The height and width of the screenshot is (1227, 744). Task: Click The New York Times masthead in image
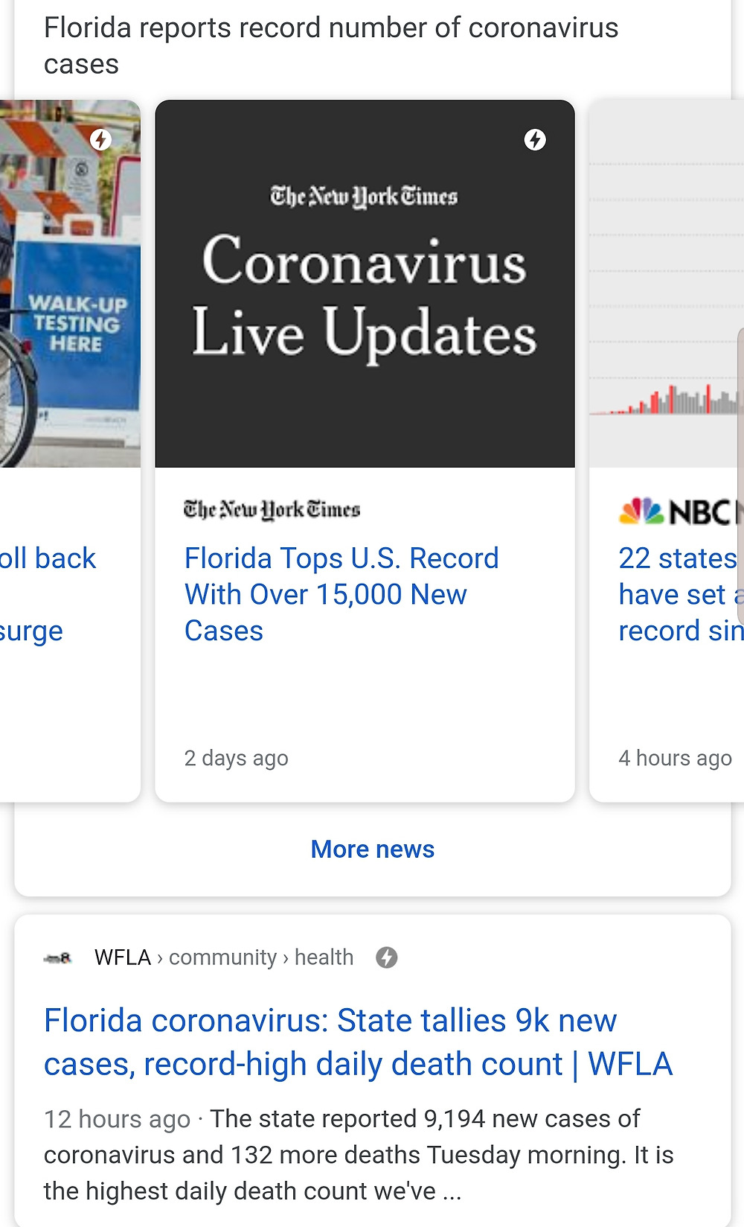pyautogui.click(x=364, y=197)
